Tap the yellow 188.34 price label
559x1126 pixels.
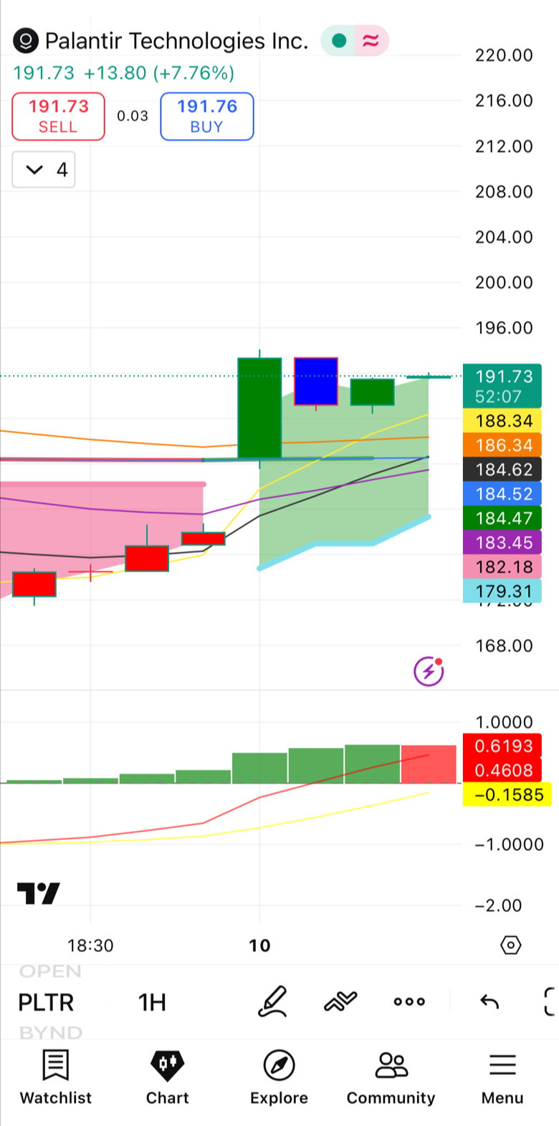click(x=502, y=420)
